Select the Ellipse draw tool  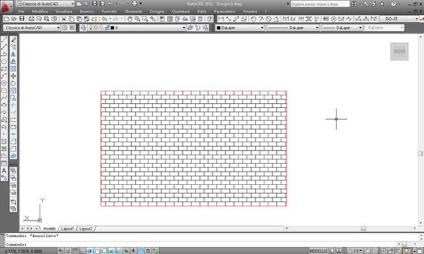[4, 105]
